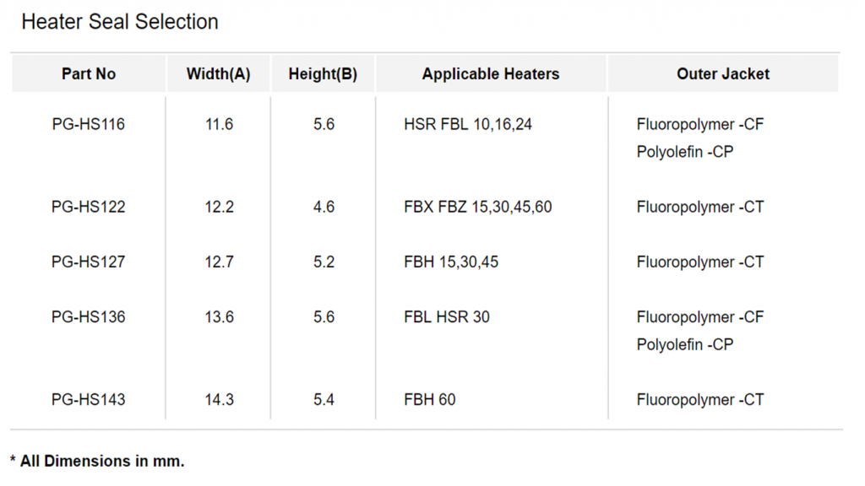Select part number PG-HS116

[88, 124]
